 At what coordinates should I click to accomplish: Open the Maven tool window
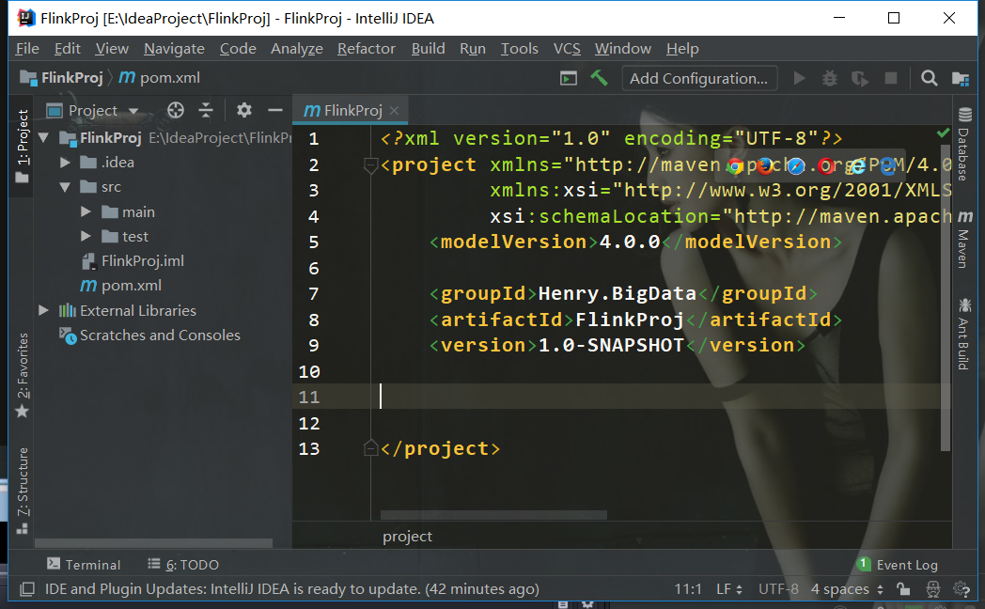(964, 240)
